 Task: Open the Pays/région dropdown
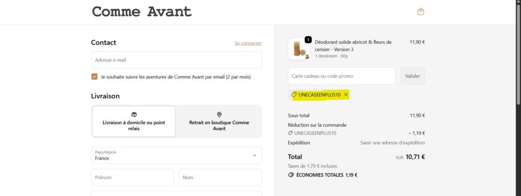[177, 155]
